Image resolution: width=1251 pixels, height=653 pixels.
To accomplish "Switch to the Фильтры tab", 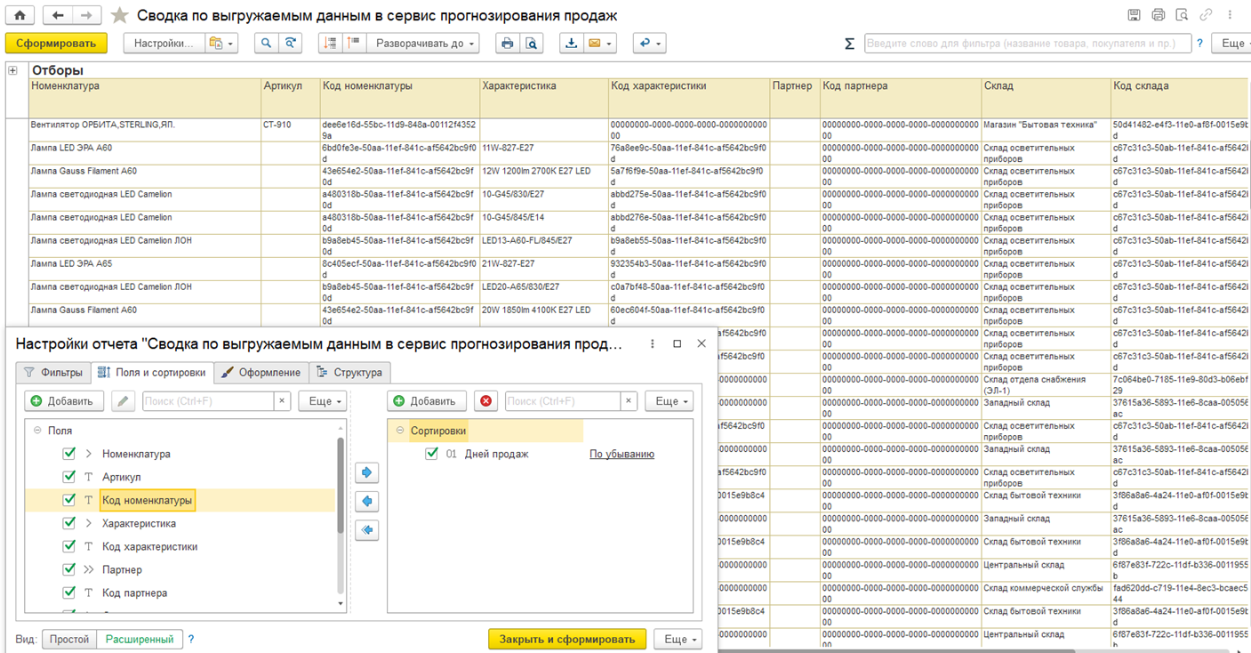I will 53,372.
